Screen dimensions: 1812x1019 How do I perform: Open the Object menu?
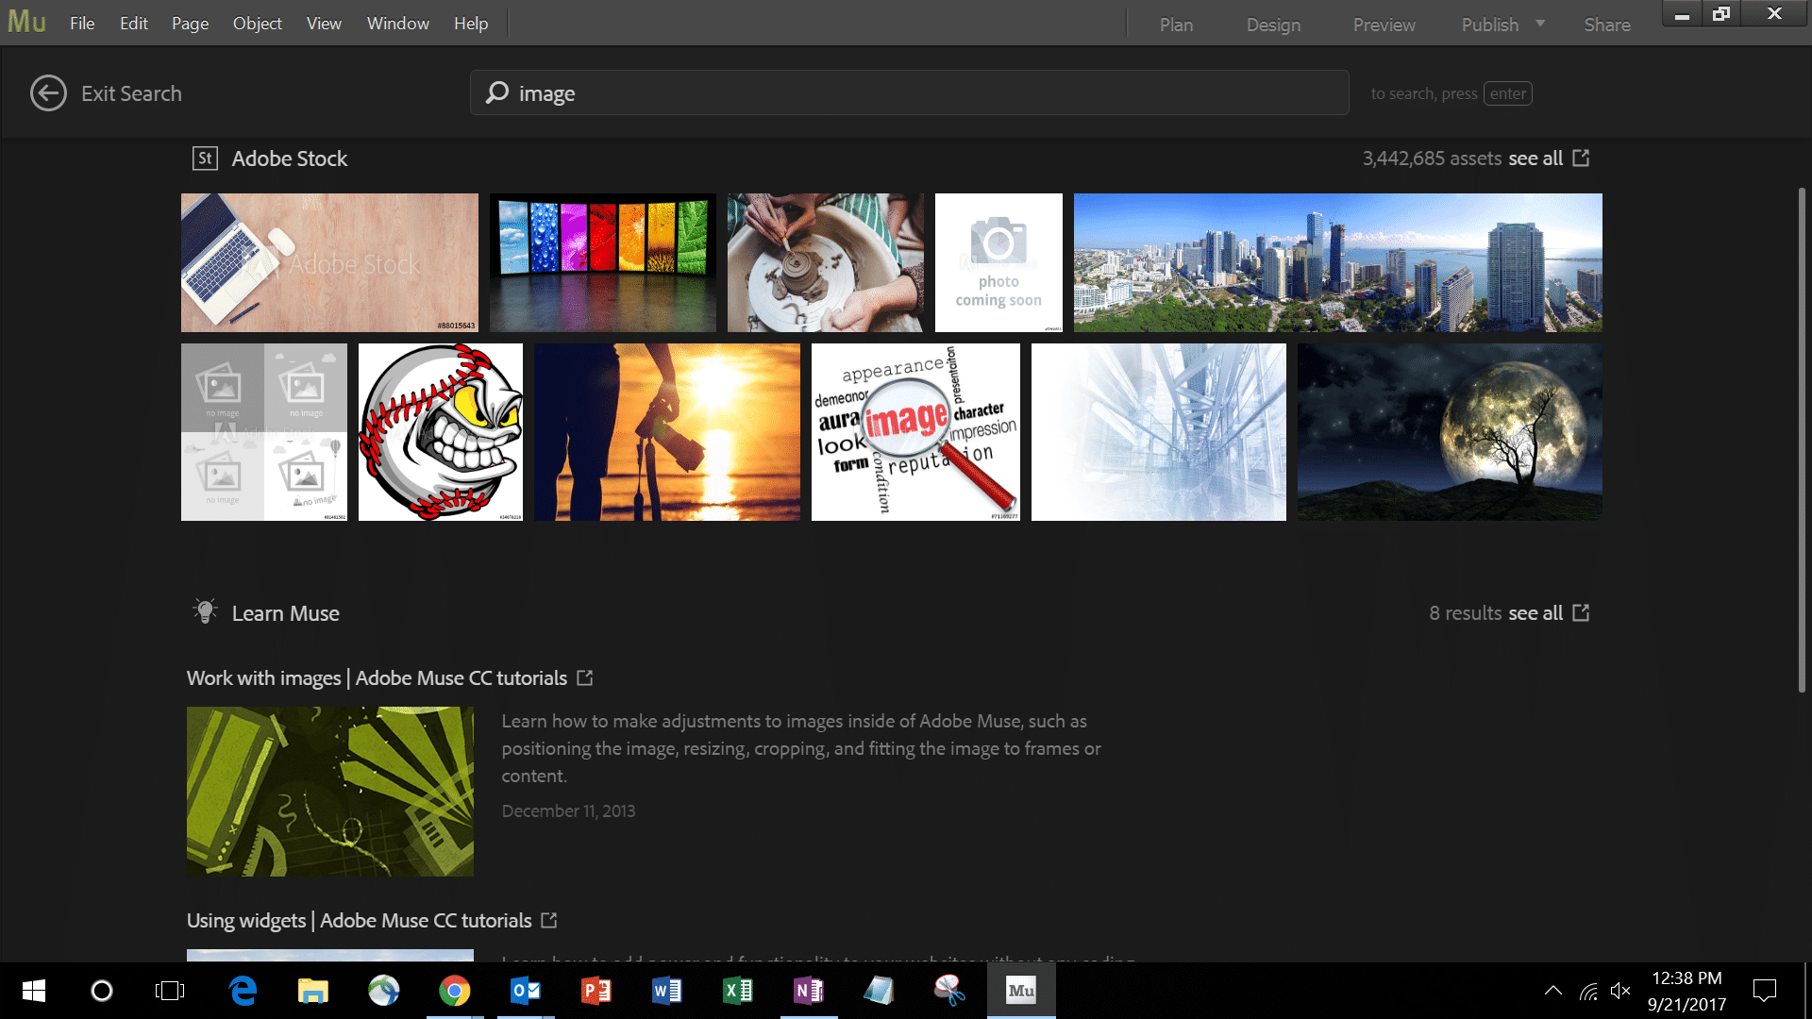257,23
